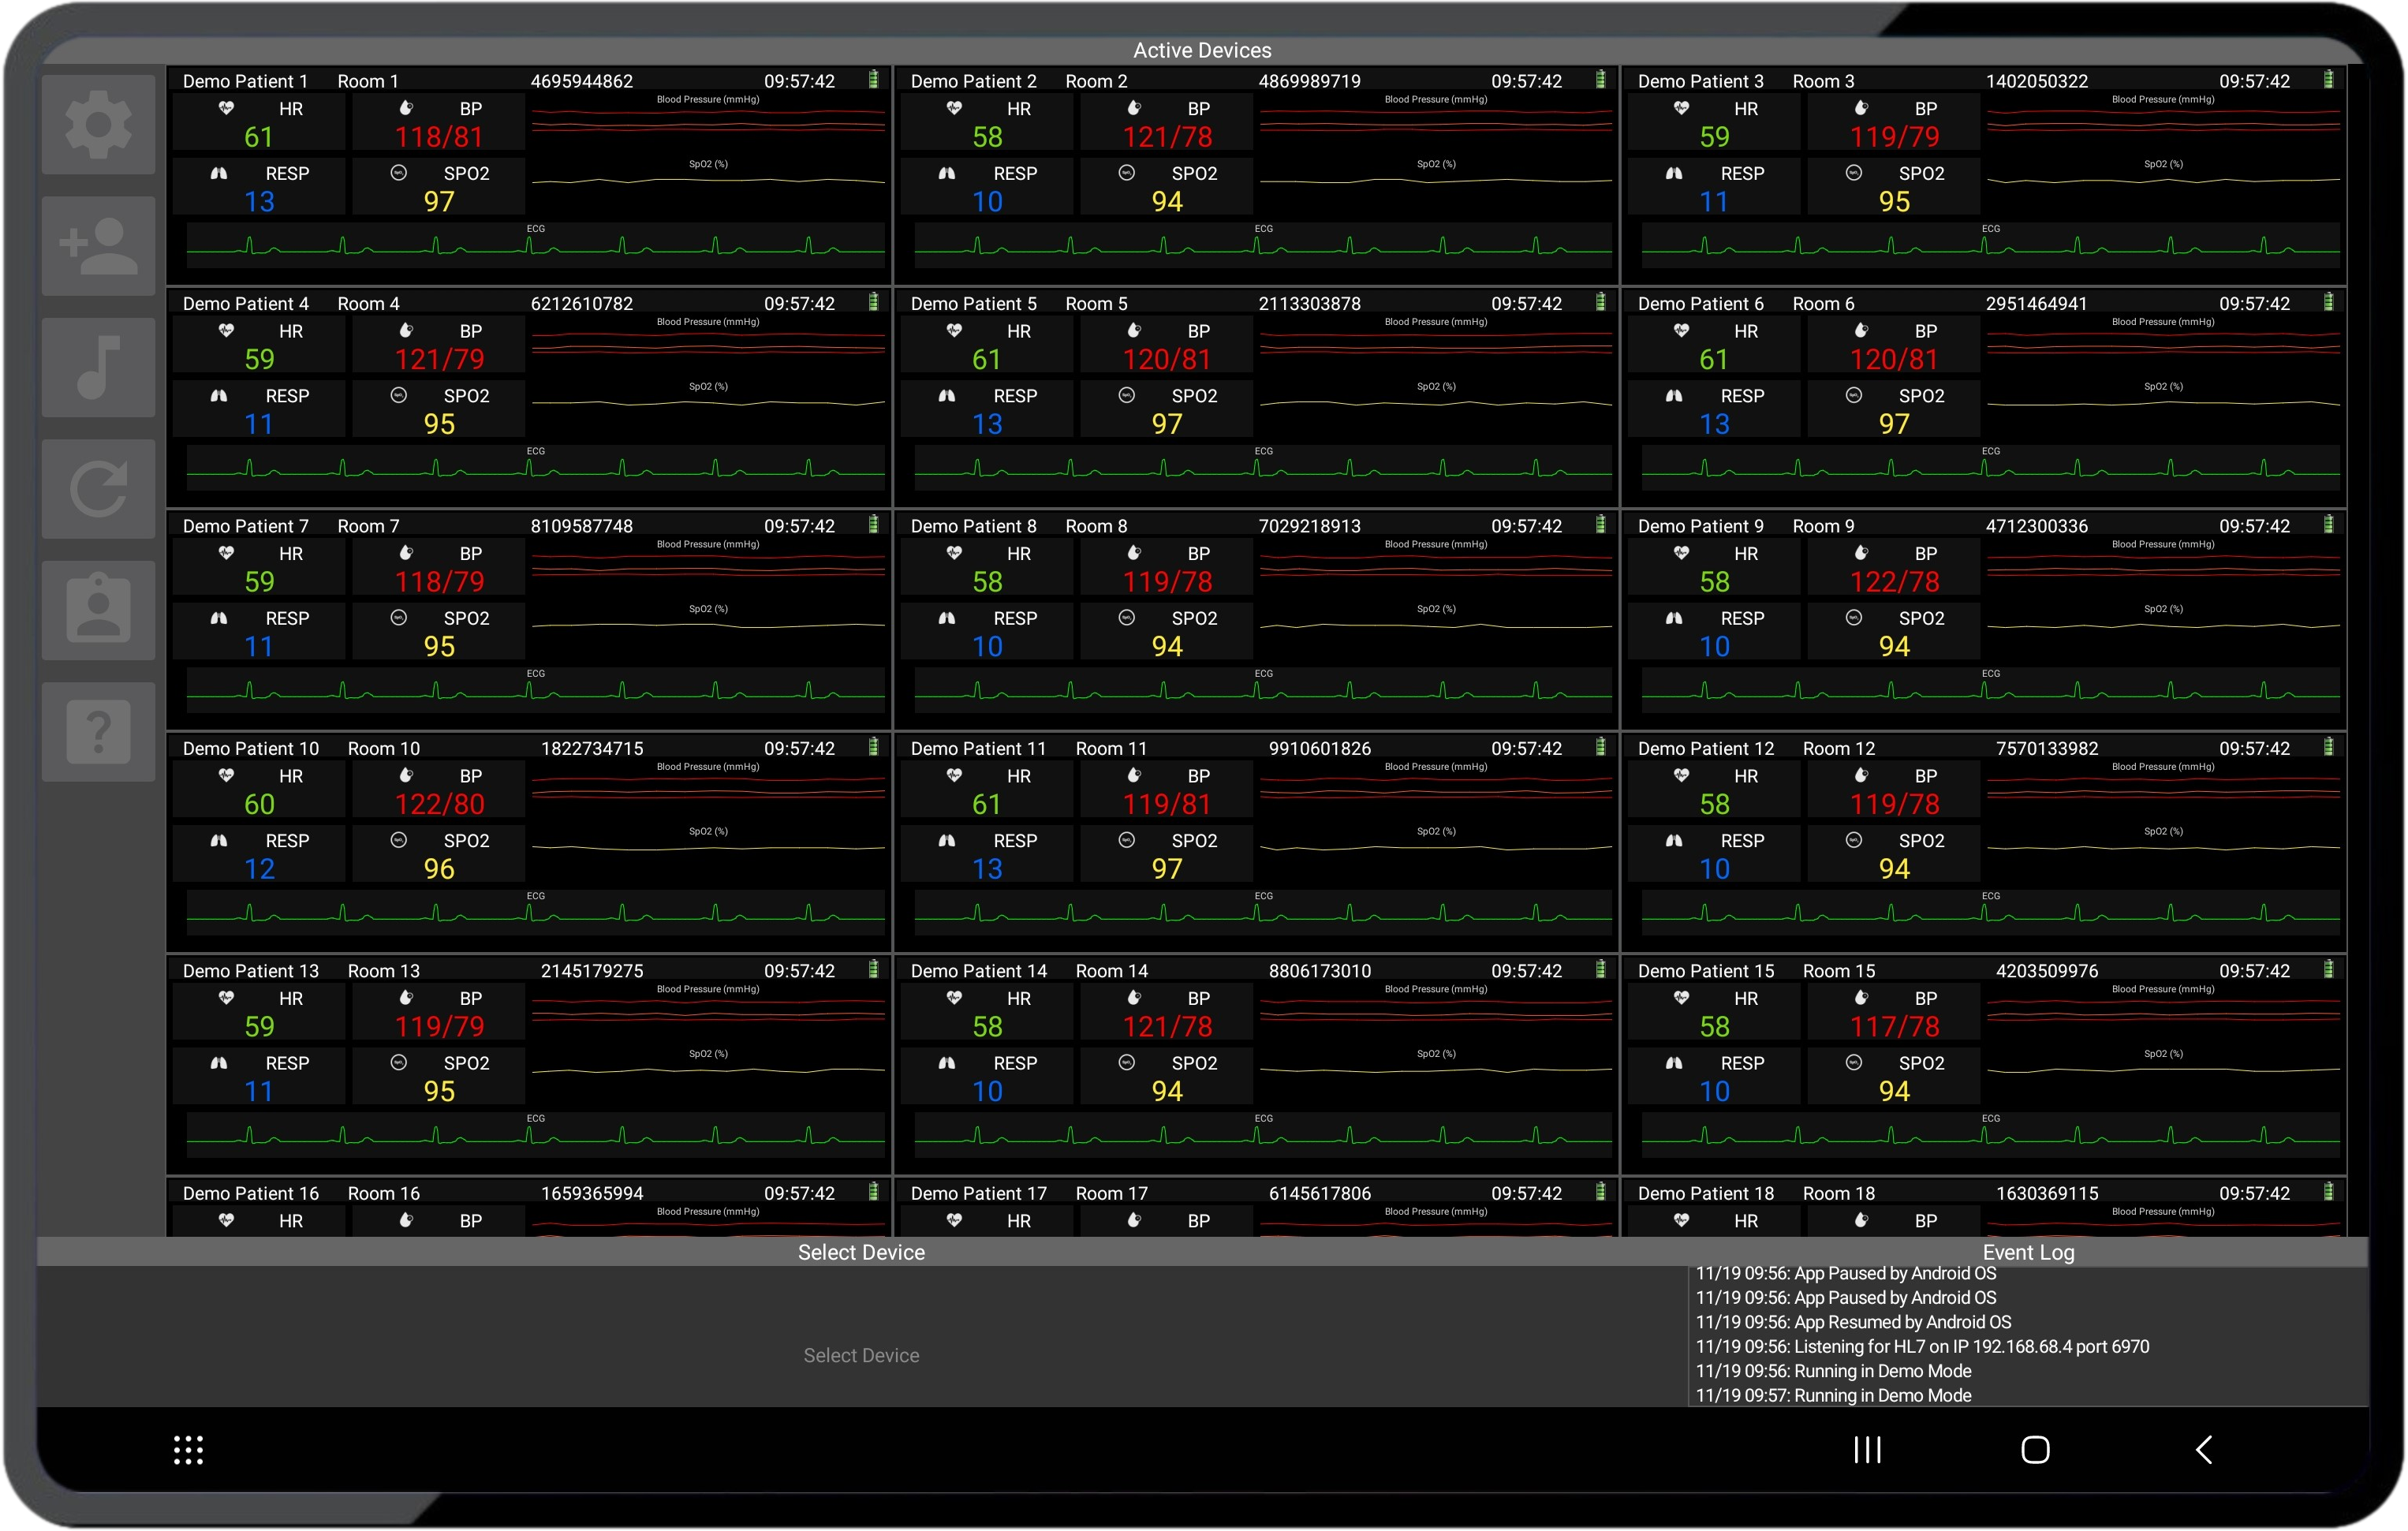This screenshot has height=1531, width=2408.
Task: Click the Active Devices header bar
Action: [1202, 49]
